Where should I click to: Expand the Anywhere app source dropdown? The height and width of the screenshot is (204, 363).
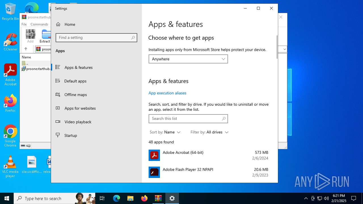coord(188,59)
